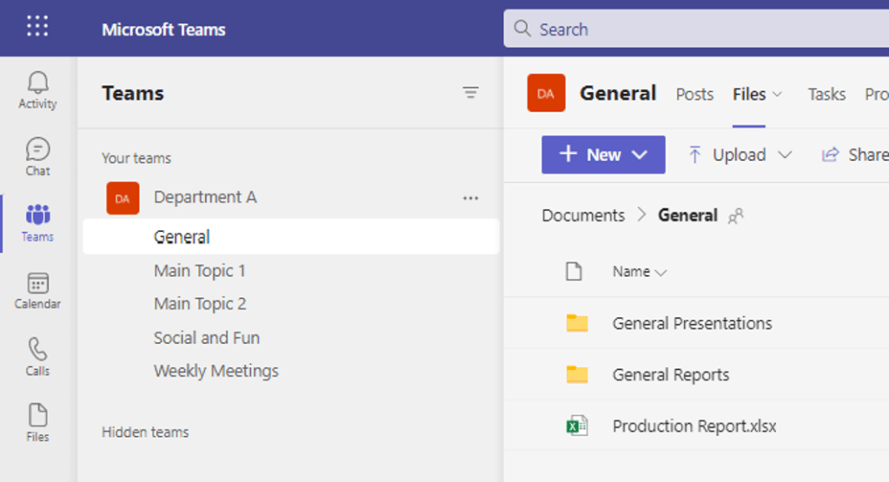Screen dimensions: 889x482
Task: Click into the Search box
Action: pos(695,30)
